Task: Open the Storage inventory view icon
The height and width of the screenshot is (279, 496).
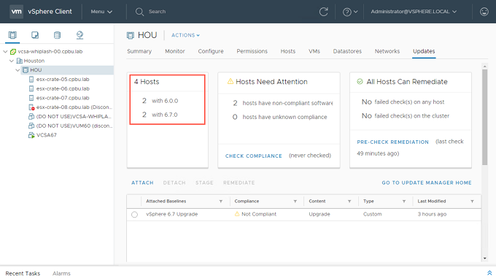Action: [57, 35]
